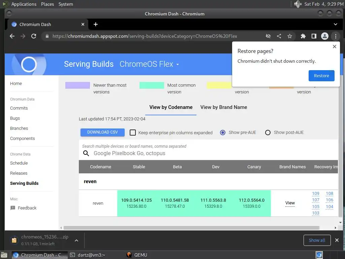Select Show post-AUE radio button
Viewport: 345px width, 259px height.
(268, 133)
